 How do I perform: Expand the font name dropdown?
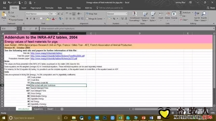tap(49, 14)
